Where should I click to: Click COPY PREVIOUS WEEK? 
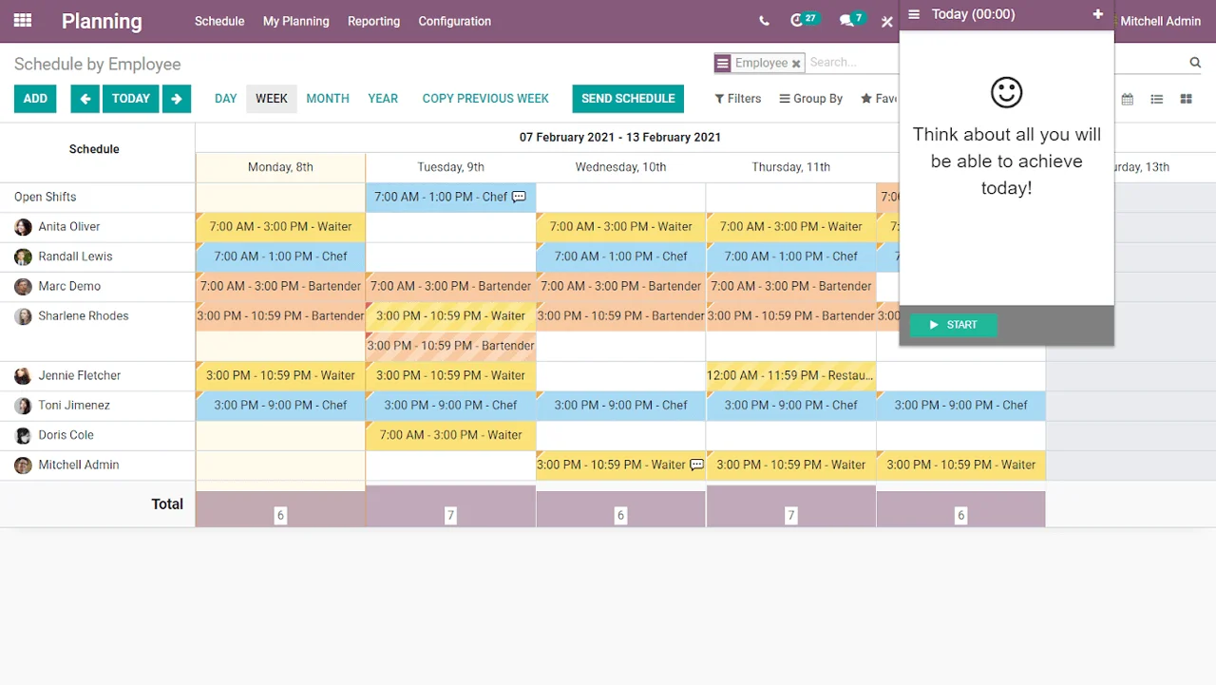click(x=485, y=98)
